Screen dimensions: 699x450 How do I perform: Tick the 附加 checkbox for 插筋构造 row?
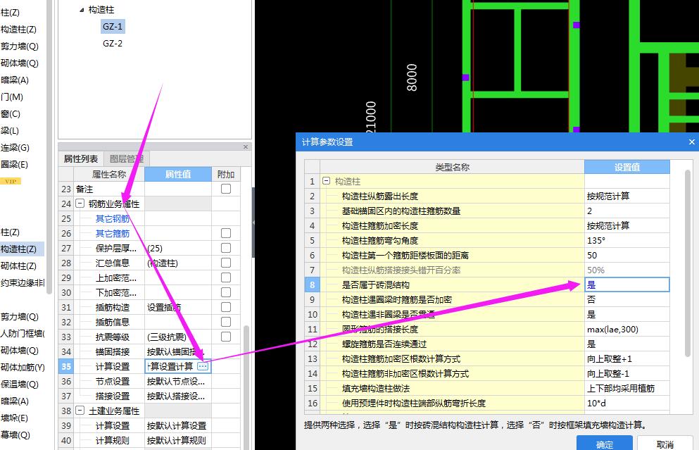(x=226, y=307)
